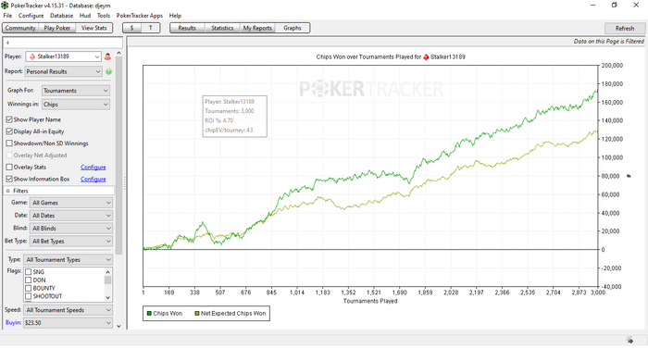648x361 pixels.
Task: Check the BOUNTY flag
Action: coord(29,288)
